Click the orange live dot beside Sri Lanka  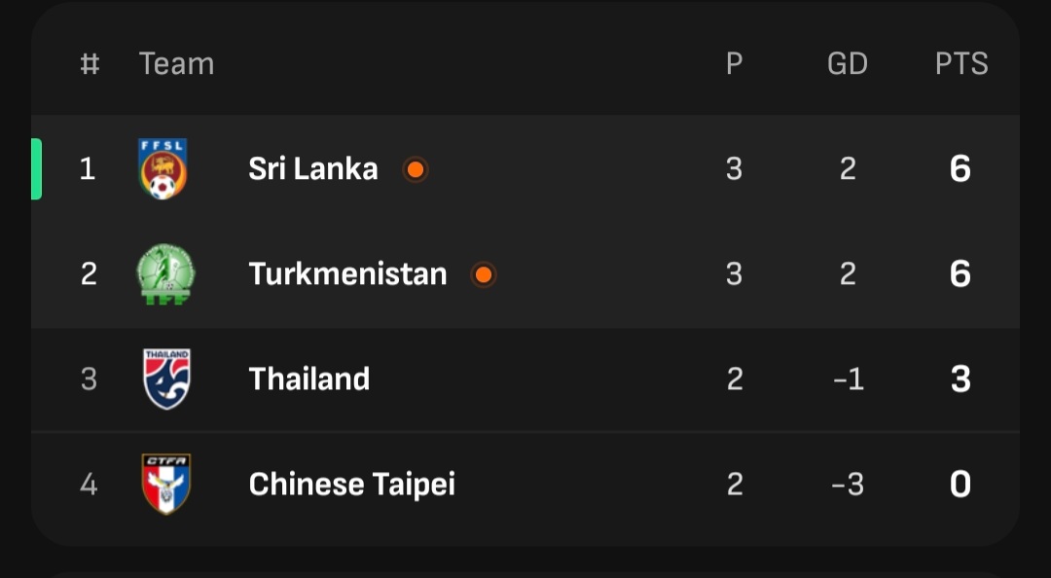[x=416, y=169]
